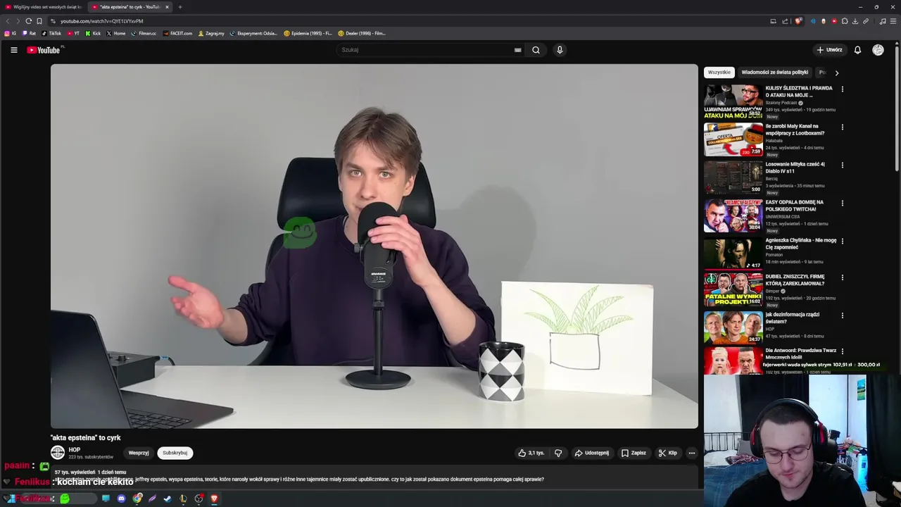Start voice search with microphone icon

click(x=560, y=50)
